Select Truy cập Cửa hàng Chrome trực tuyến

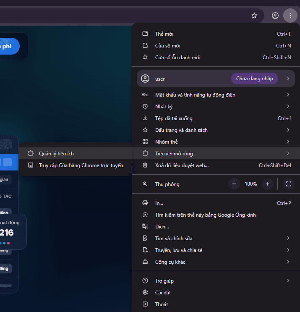coord(76,165)
